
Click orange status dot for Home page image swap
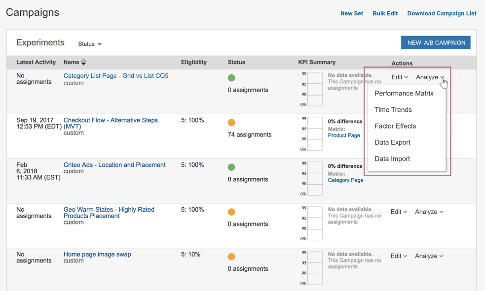[x=231, y=257]
